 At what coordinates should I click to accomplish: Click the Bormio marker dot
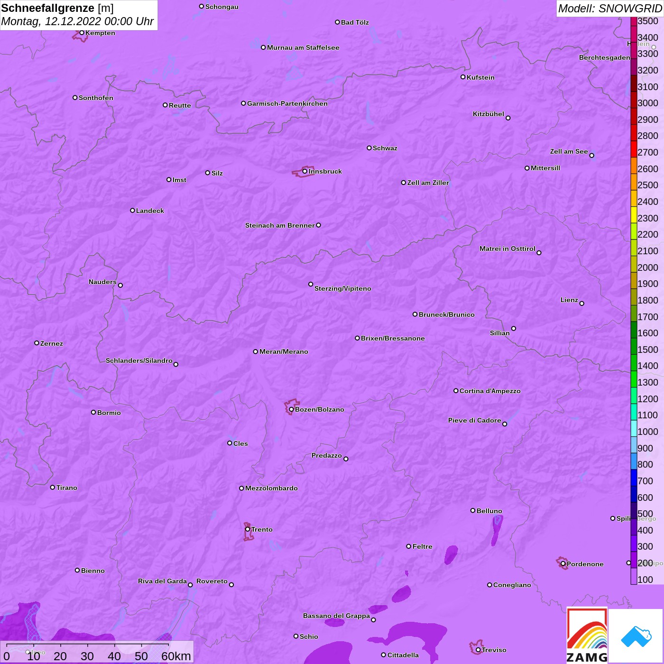click(93, 412)
